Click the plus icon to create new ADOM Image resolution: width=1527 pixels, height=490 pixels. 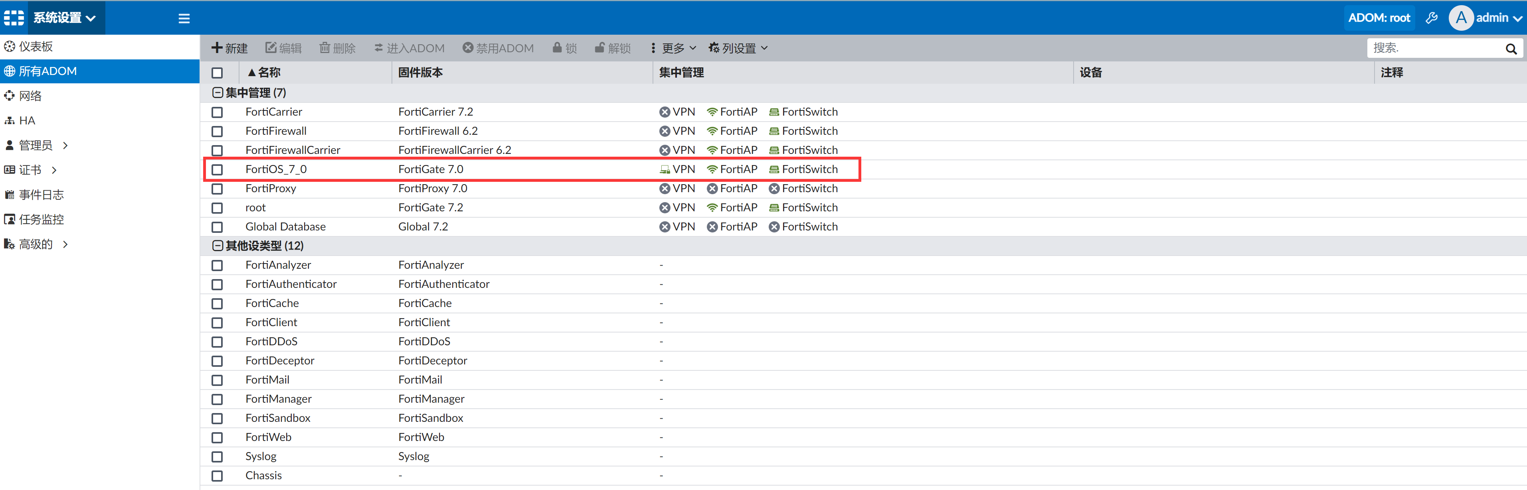tap(217, 48)
